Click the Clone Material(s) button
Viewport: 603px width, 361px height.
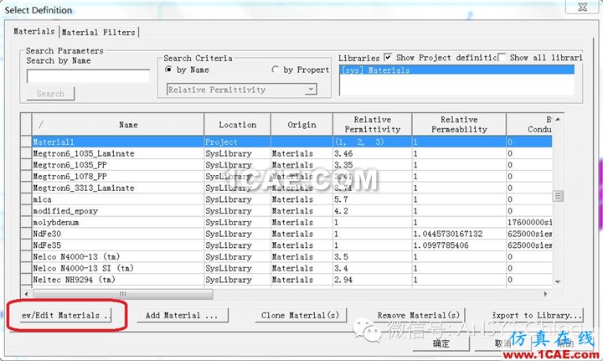click(300, 316)
